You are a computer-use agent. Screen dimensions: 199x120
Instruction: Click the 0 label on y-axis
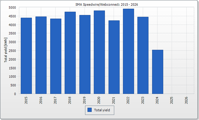tap(15, 94)
